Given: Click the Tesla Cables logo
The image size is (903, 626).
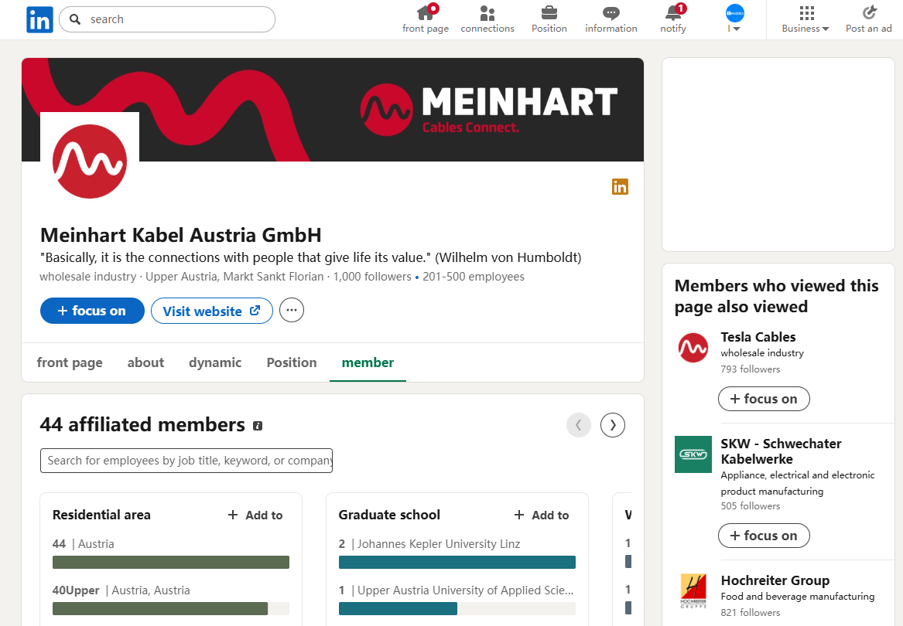Looking at the screenshot, I should [693, 348].
